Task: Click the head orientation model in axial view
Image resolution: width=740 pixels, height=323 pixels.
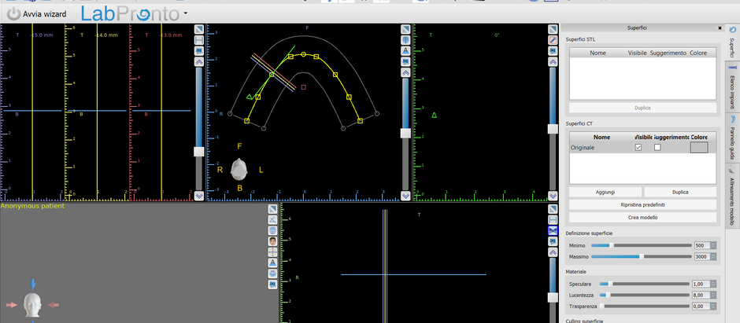Action: pos(239,170)
